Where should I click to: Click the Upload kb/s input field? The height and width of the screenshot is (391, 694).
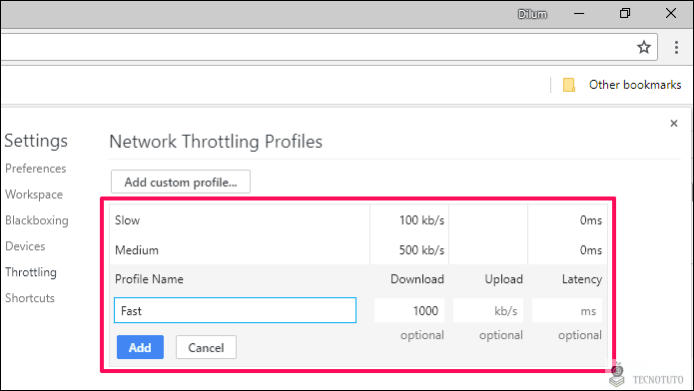488,310
